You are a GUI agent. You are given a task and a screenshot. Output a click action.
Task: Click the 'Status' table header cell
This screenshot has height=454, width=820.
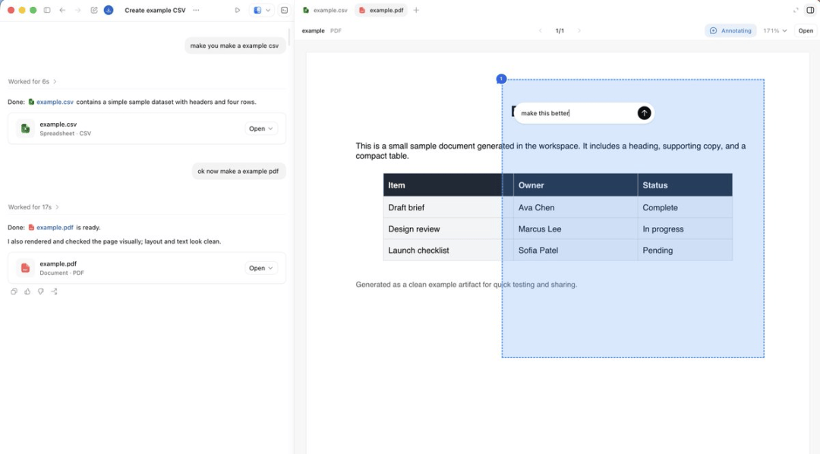[x=685, y=185]
